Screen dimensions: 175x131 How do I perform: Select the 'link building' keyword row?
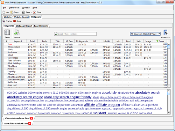click(85, 63)
